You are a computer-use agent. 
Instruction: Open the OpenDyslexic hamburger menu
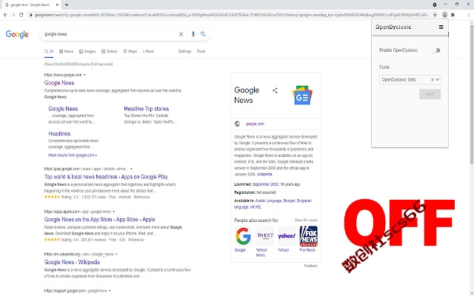click(x=441, y=27)
